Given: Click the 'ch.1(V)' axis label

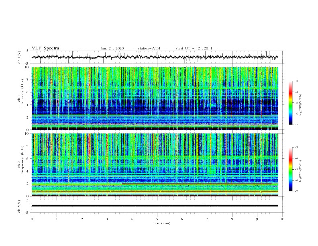Looking at the screenshot, I should pos(19,57).
